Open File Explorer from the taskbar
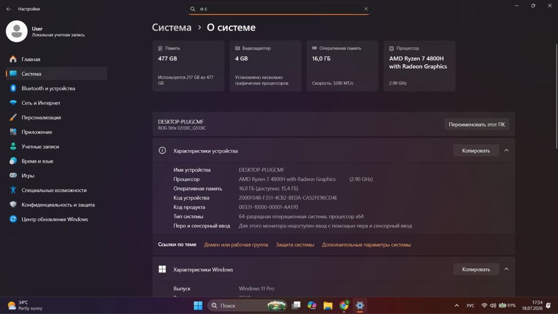Screen dimensions: 558x314 [328, 306]
